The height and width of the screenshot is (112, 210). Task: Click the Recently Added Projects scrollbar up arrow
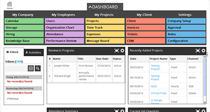click(205, 57)
